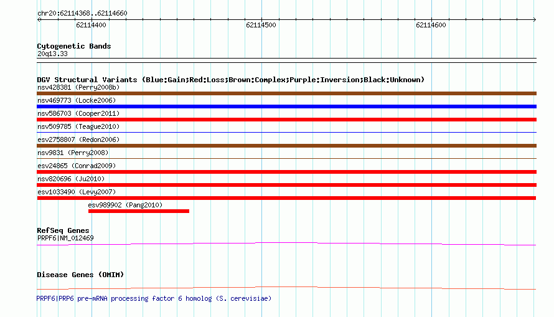
Task: Click the Disease Genes (OMIM) track title
Action: coord(80,275)
